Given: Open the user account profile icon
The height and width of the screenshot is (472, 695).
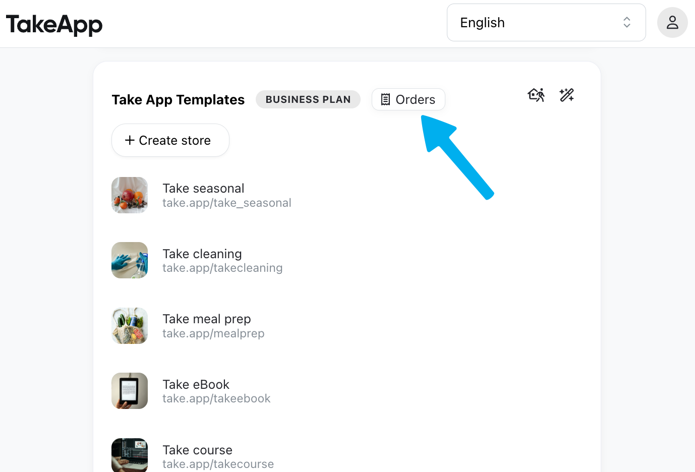Looking at the screenshot, I should click(672, 23).
